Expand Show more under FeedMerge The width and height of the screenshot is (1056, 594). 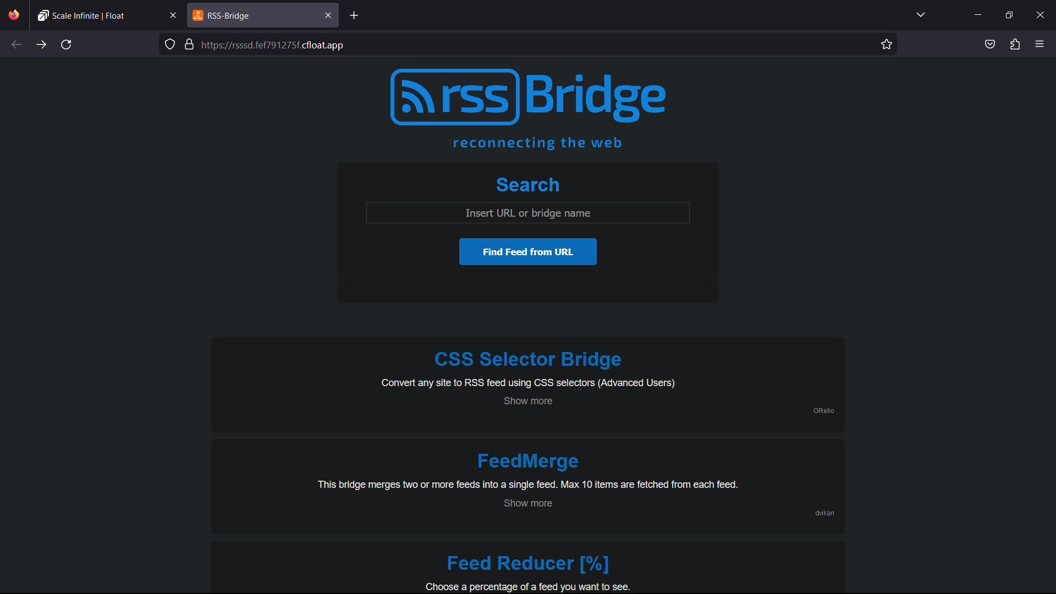(528, 503)
